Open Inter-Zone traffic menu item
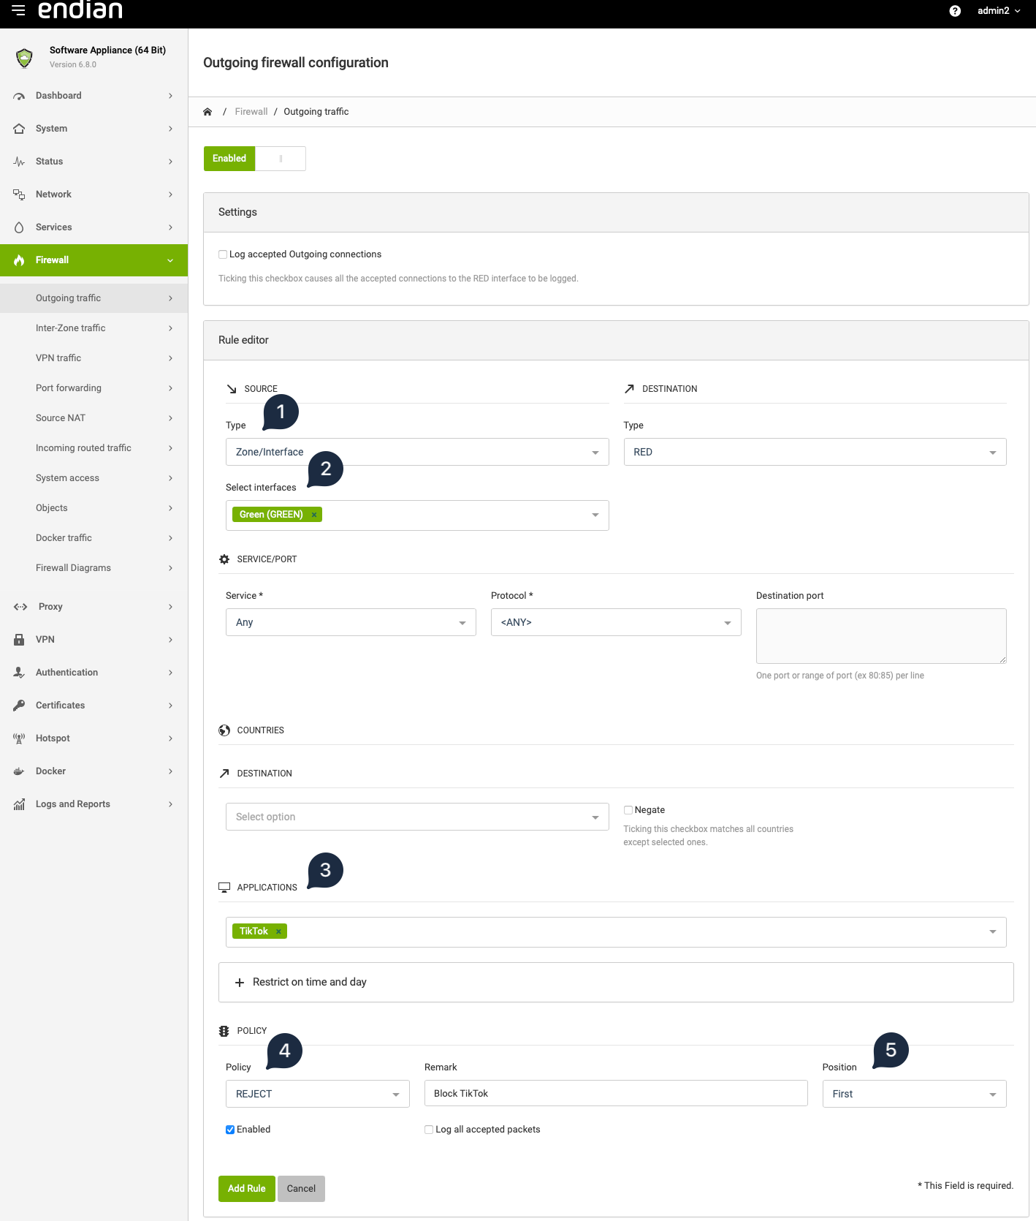 coord(94,328)
